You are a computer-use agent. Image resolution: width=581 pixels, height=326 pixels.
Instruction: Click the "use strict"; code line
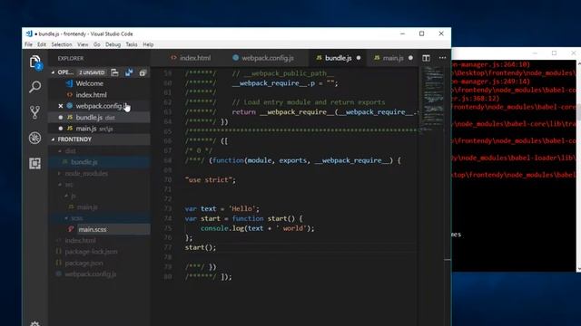[x=210, y=180]
